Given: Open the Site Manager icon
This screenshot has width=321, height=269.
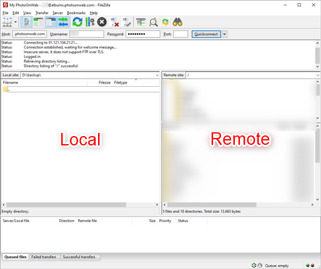Looking at the screenshot, I should coord(7,22).
